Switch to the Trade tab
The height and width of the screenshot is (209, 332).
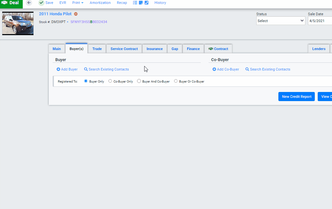pos(97,49)
